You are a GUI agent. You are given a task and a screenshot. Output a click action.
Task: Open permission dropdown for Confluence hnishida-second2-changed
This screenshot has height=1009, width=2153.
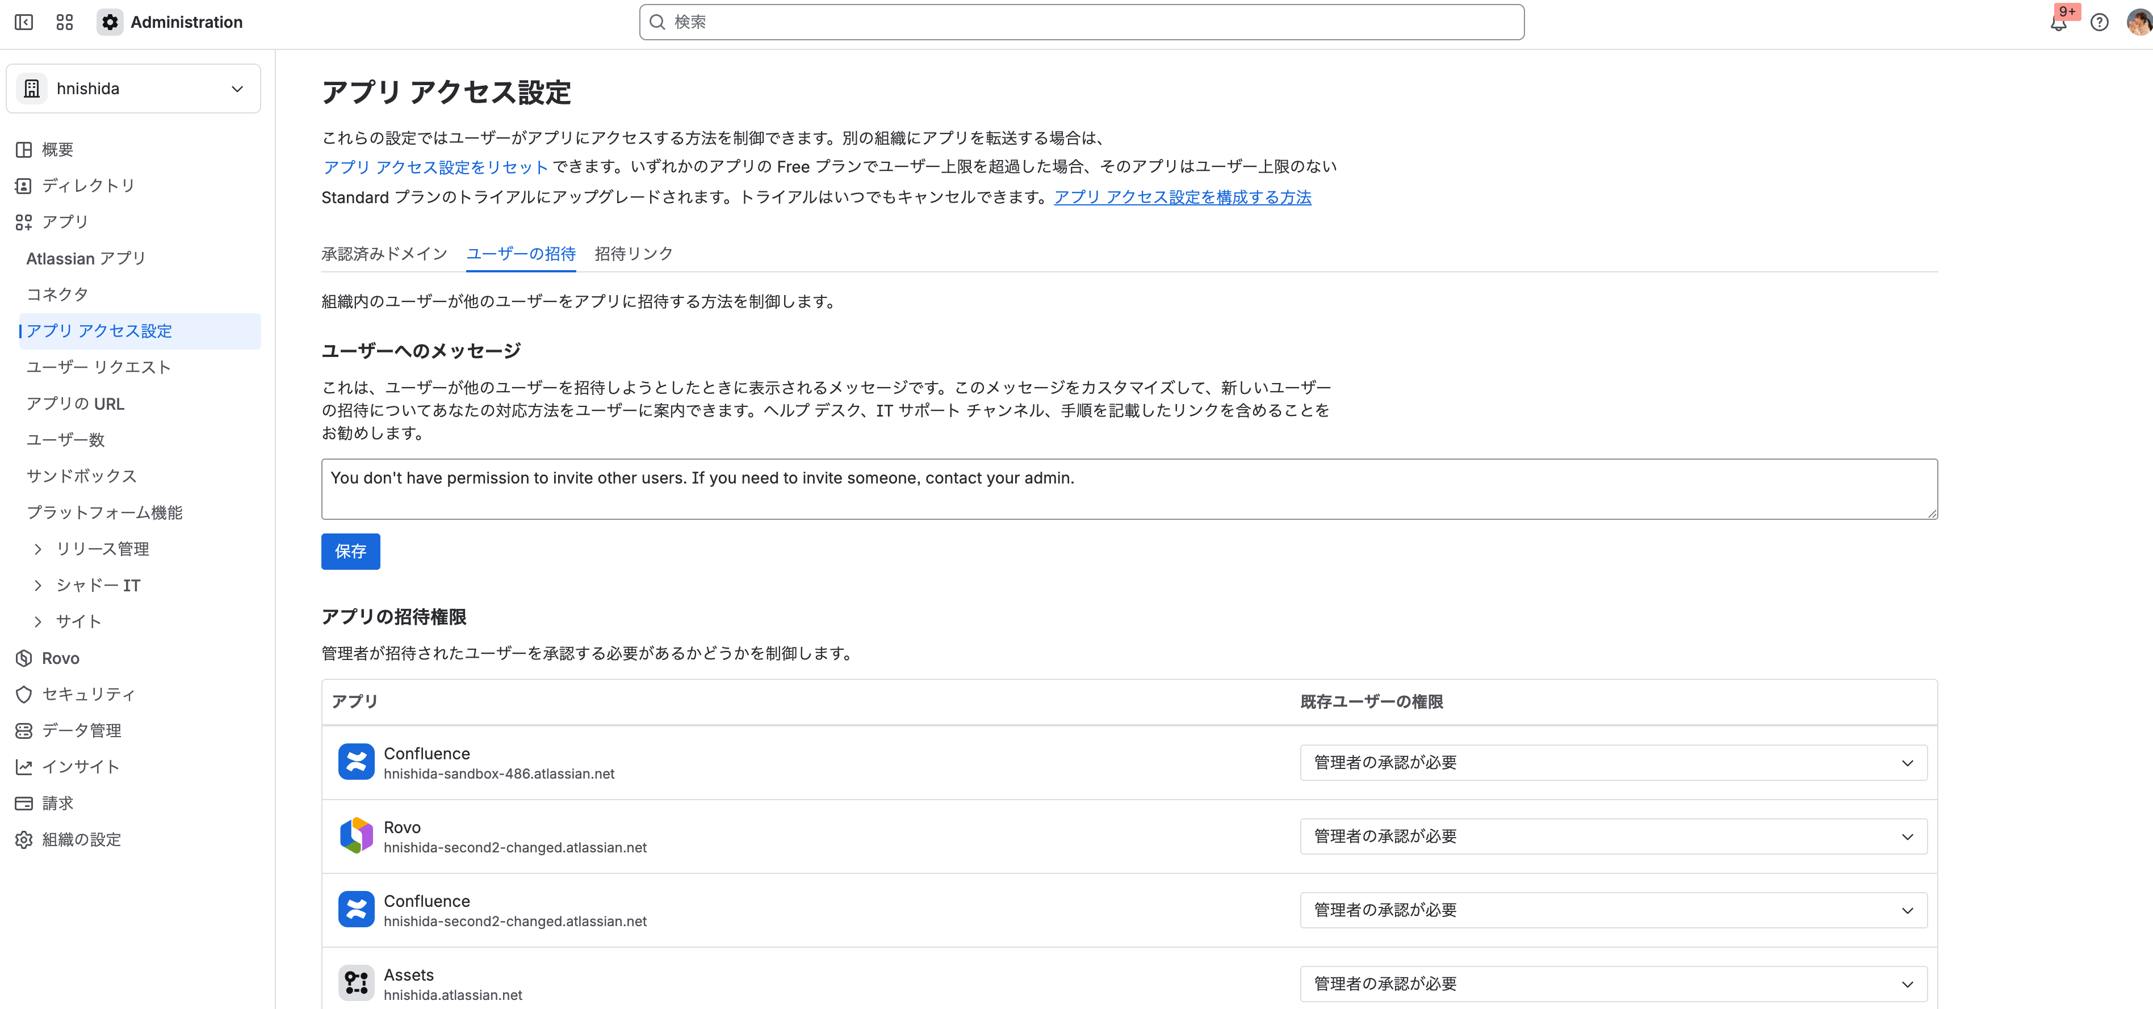[1613, 910]
